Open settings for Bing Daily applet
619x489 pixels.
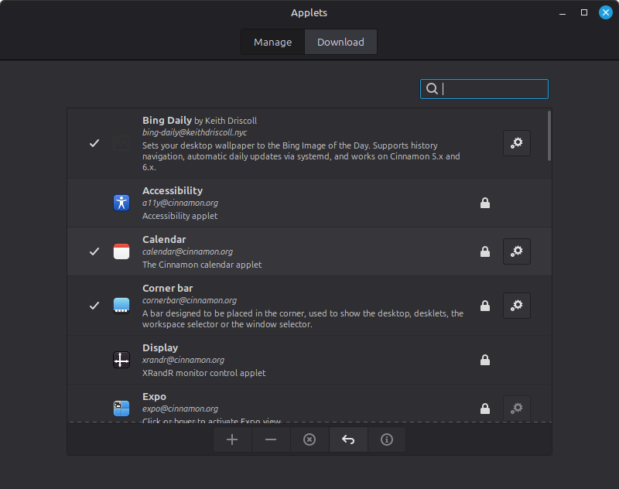pos(516,143)
